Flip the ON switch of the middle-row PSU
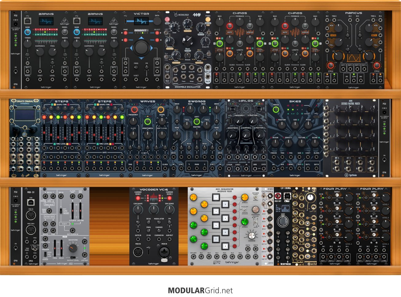Screen dimensions: 401x297 [x=384, y=160]
